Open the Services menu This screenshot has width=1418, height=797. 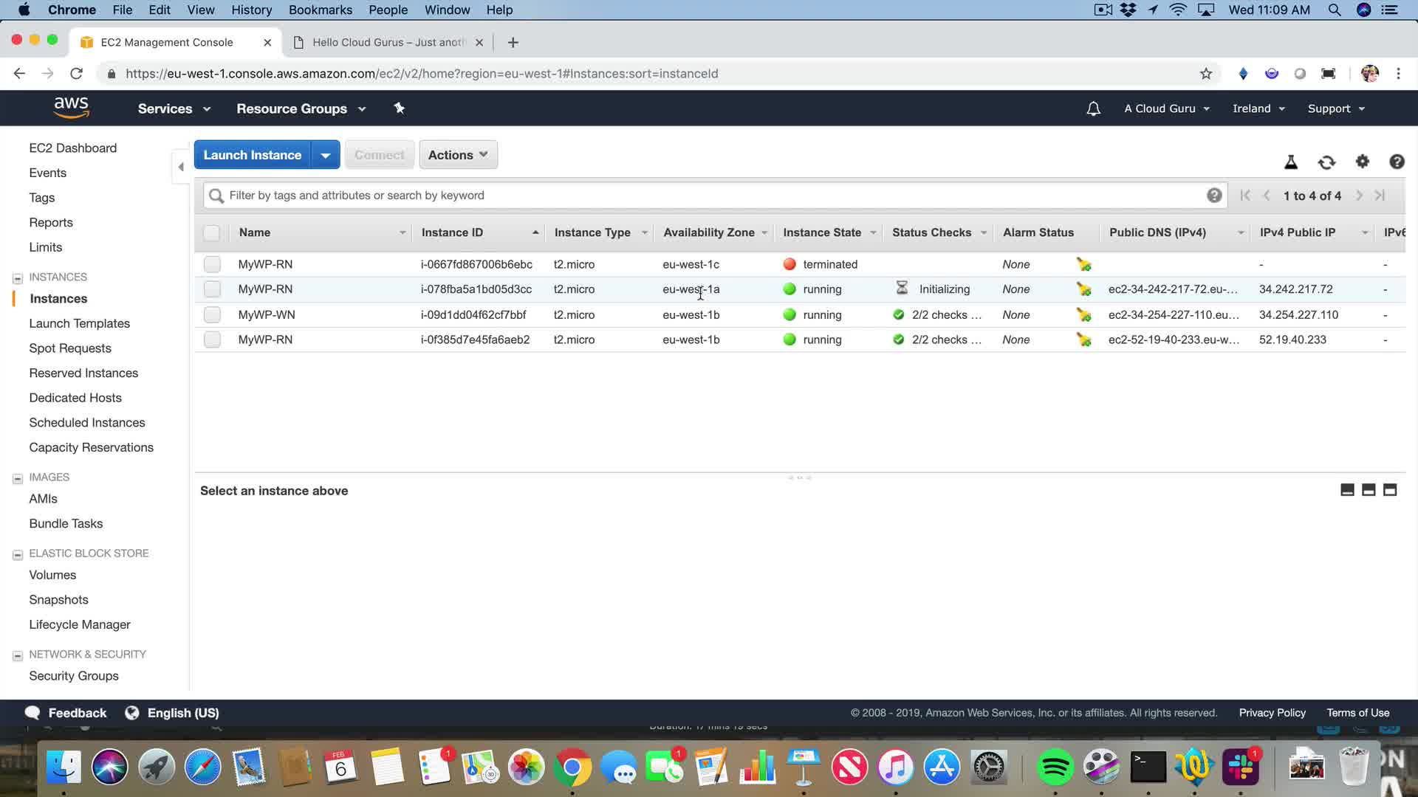click(174, 108)
